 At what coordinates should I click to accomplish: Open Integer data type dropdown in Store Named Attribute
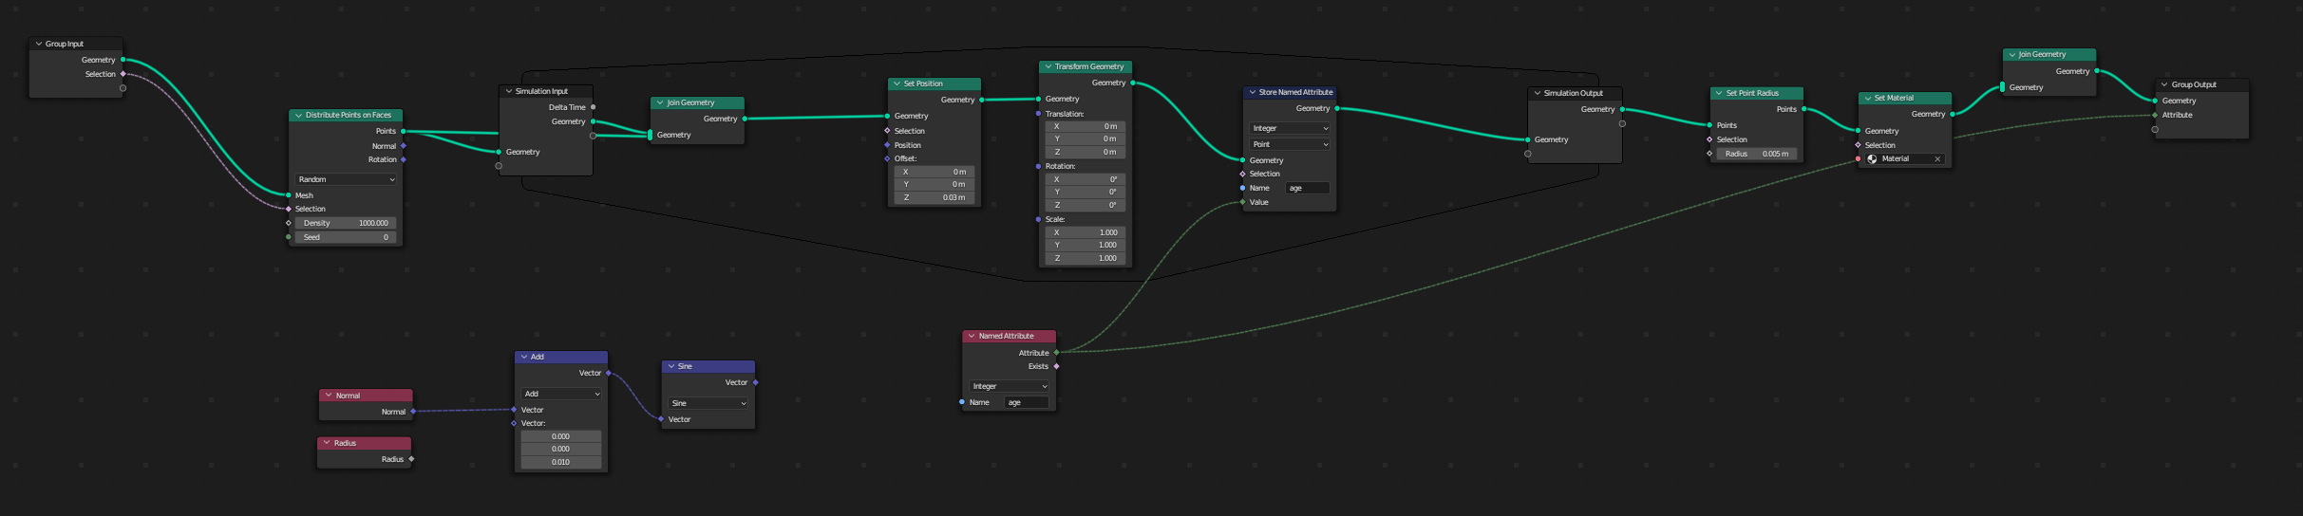1290,128
